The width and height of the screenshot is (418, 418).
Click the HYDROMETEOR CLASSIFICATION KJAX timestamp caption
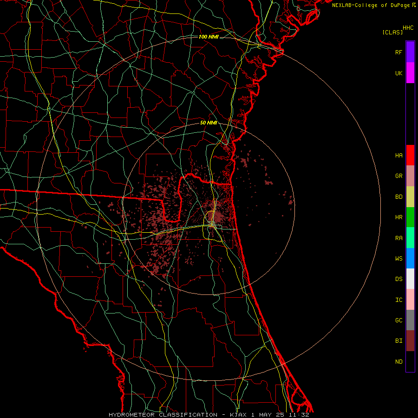pyautogui.click(x=209, y=415)
